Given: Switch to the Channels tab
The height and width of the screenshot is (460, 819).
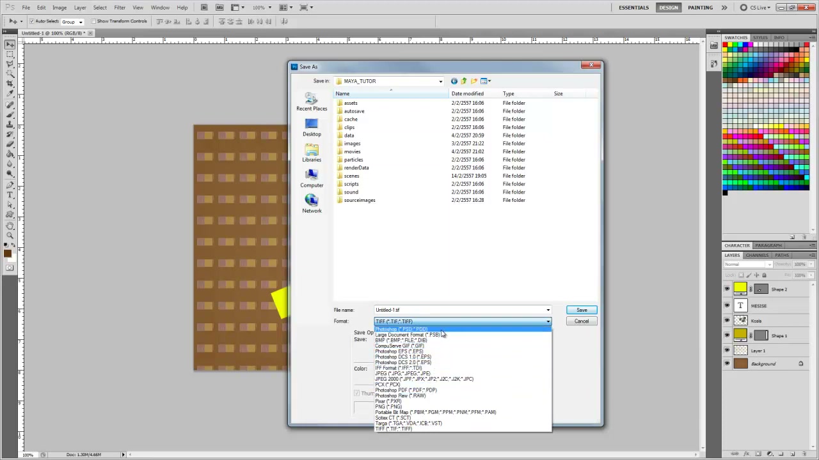Looking at the screenshot, I should click(757, 255).
